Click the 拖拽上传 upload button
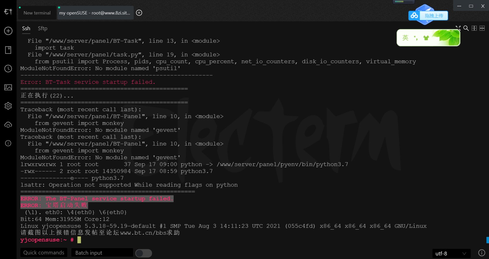 [434, 16]
